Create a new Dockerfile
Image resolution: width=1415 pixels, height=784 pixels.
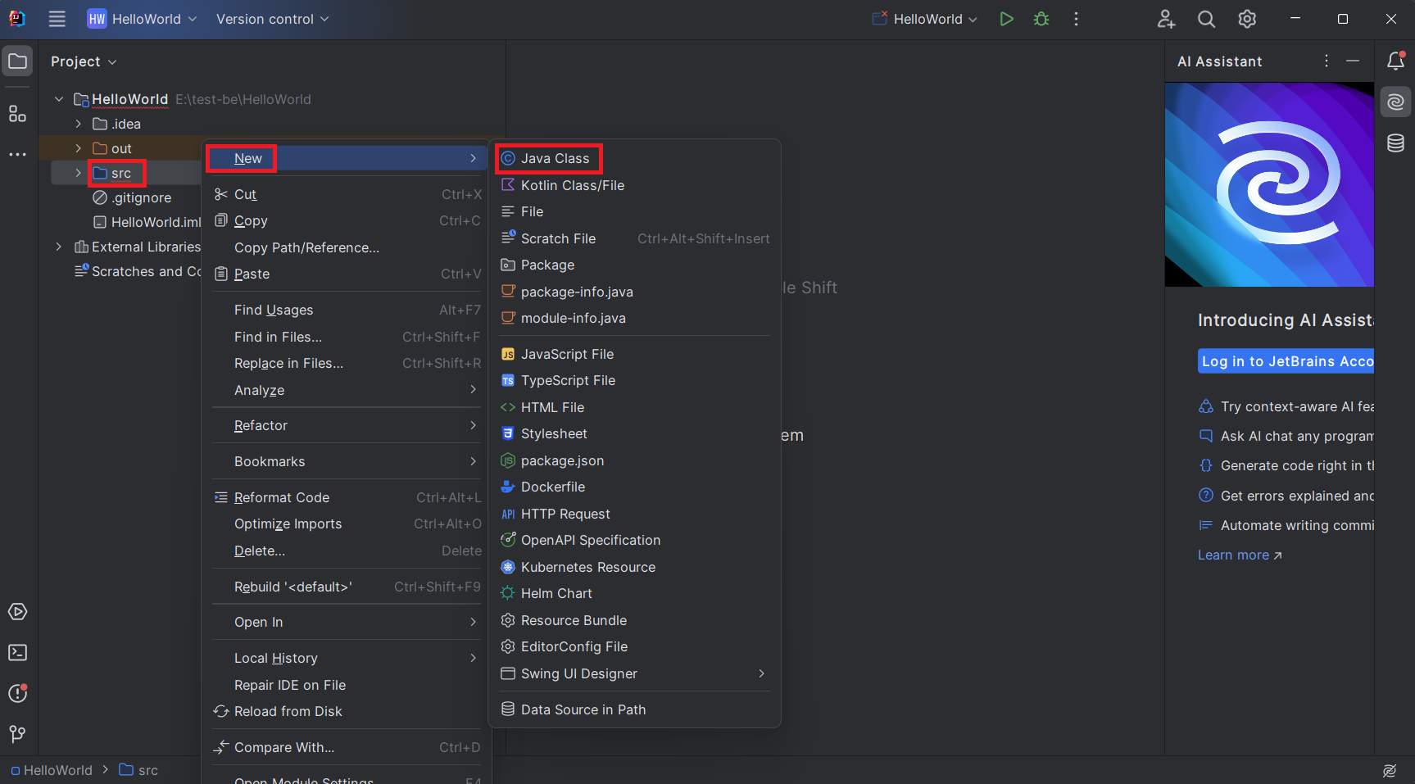click(x=634, y=487)
